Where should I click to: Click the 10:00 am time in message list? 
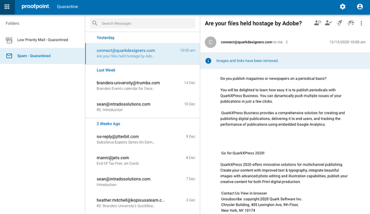[x=187, y=50]
